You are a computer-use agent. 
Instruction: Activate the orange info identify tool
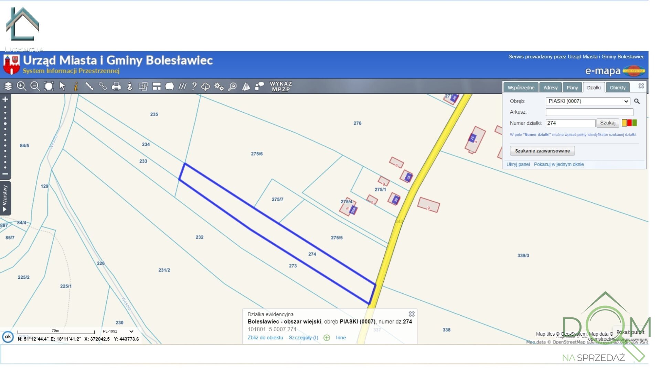click(76, 86)
